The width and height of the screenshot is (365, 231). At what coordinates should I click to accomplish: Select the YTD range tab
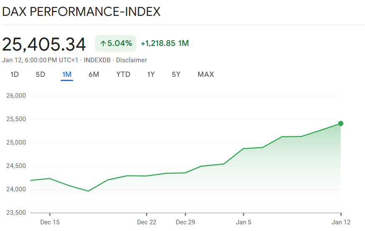123,74
